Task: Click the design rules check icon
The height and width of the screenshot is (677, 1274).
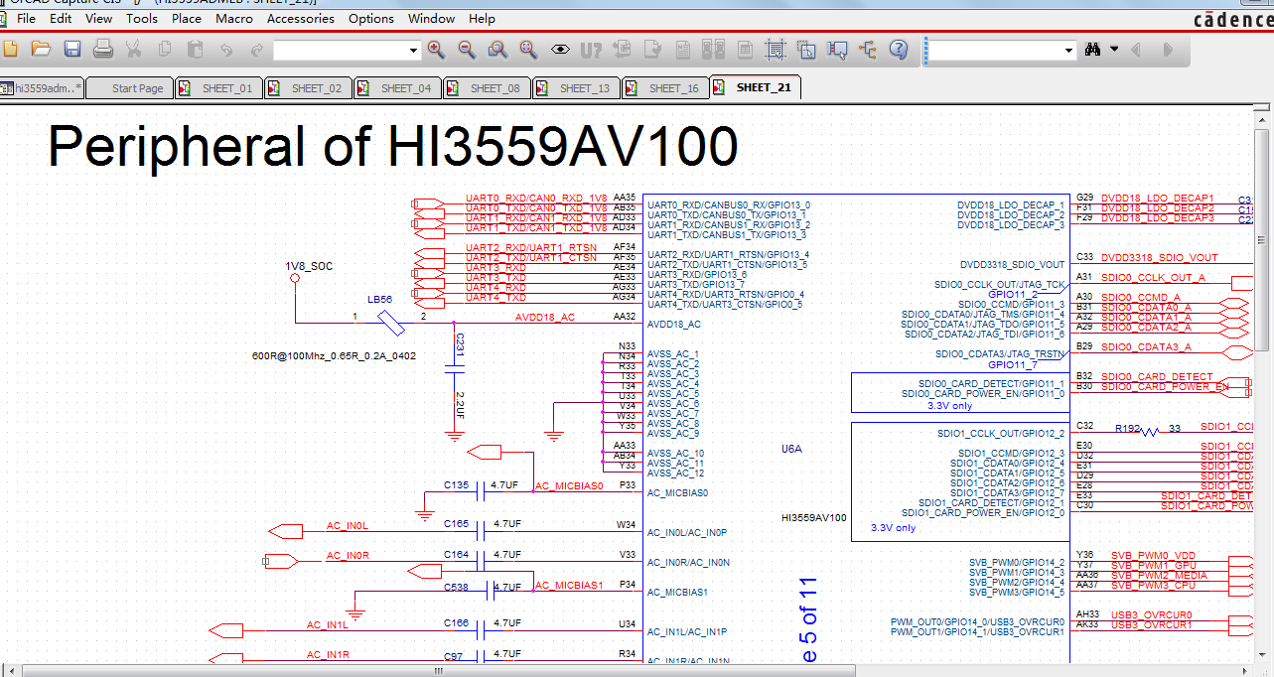Action: [x=652, y=49]
